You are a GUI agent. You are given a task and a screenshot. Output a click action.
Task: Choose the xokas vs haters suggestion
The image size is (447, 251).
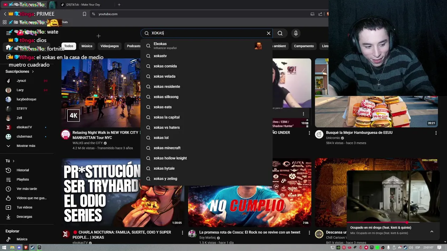pos(206,127)
